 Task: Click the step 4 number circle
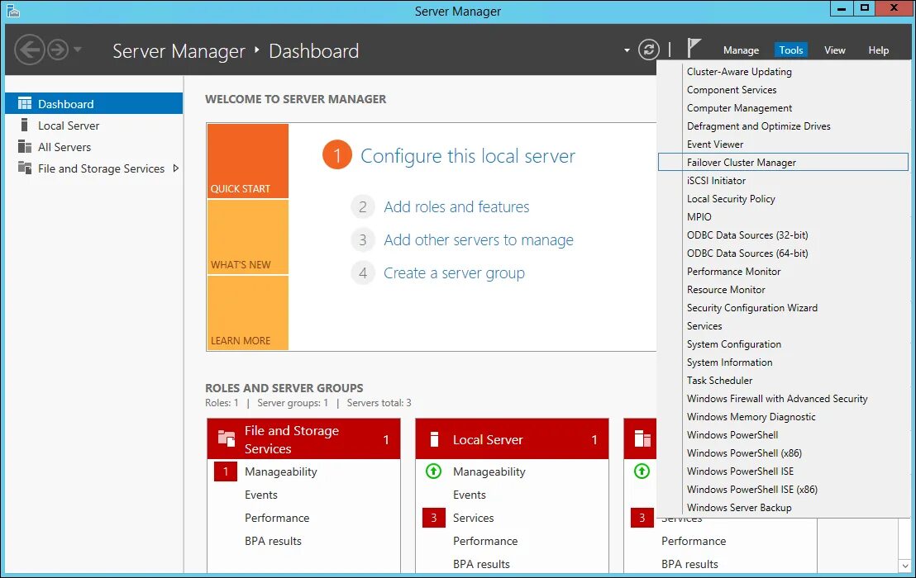point(363,273)
